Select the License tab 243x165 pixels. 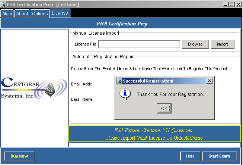tap(60, 13)
